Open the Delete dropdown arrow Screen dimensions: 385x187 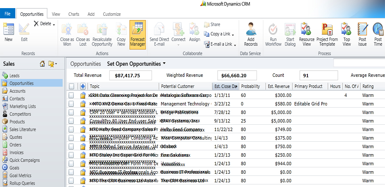click(x=54, y=24)
